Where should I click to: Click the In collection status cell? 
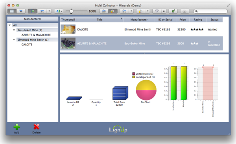tap(214, 43)
